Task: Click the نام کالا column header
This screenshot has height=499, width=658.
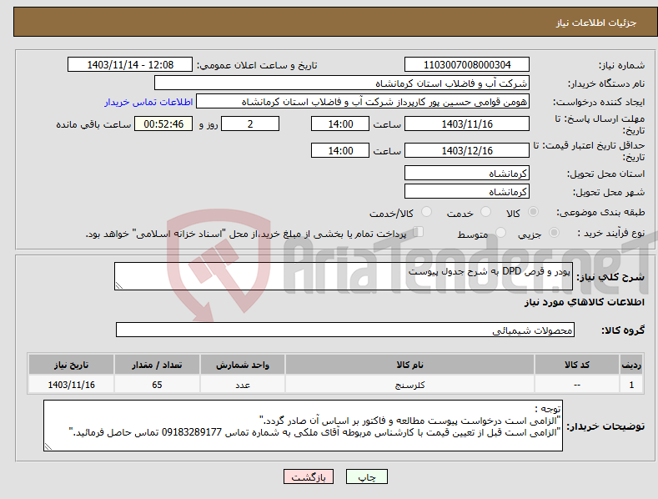Action: click(409, 365)
